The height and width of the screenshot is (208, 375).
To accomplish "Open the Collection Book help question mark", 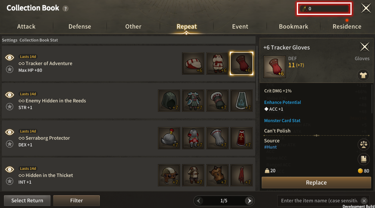I will tap(66, 9).
